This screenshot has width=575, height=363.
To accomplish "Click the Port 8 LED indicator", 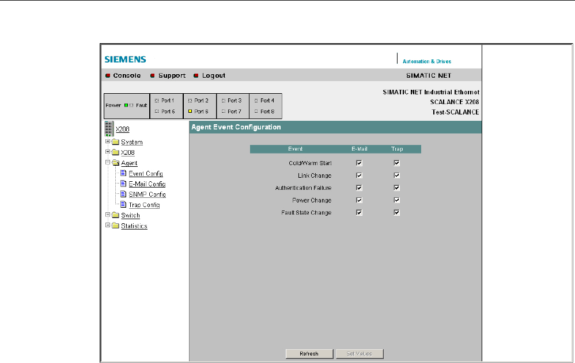I will [x=256, y=111].
